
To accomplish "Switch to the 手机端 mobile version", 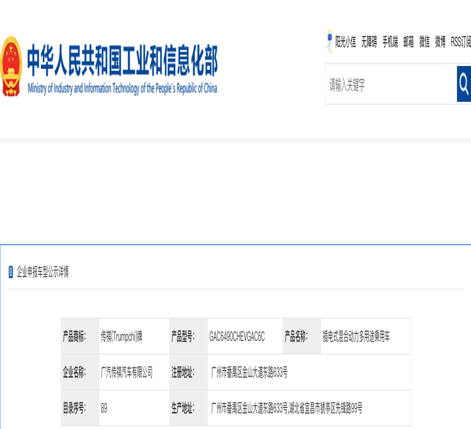I will [390, 41].
